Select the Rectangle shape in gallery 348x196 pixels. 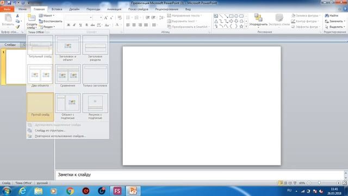coord(231,16)
